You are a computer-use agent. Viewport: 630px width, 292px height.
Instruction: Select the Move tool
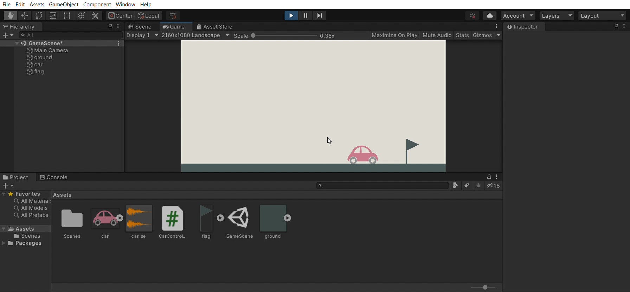coord(25,16)
